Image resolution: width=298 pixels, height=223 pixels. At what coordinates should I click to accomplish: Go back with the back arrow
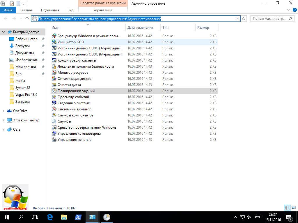6,19
